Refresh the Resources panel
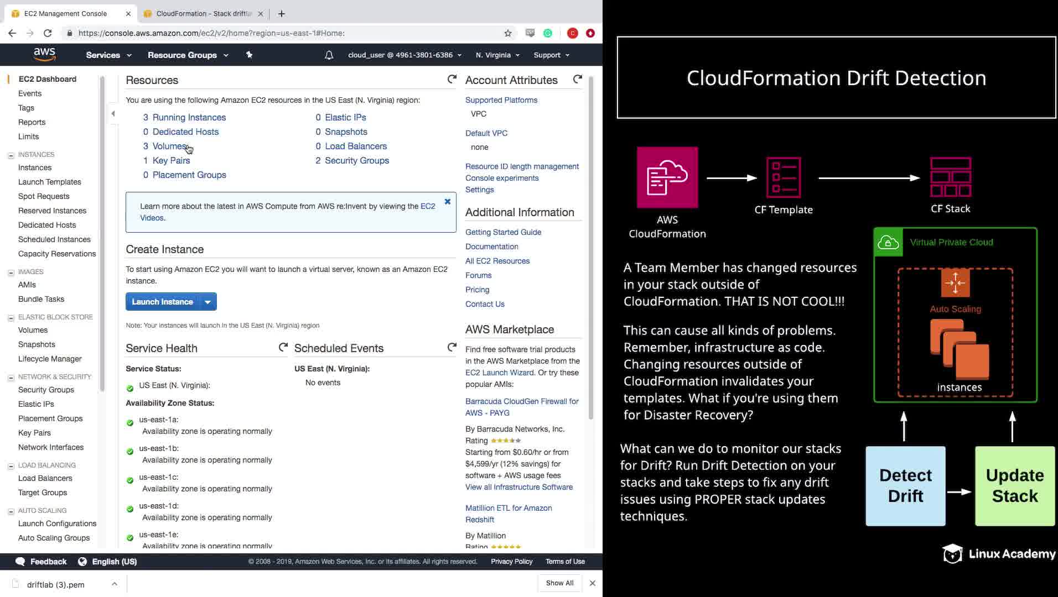Screen dimensions: 1058x597 (452, 80)
